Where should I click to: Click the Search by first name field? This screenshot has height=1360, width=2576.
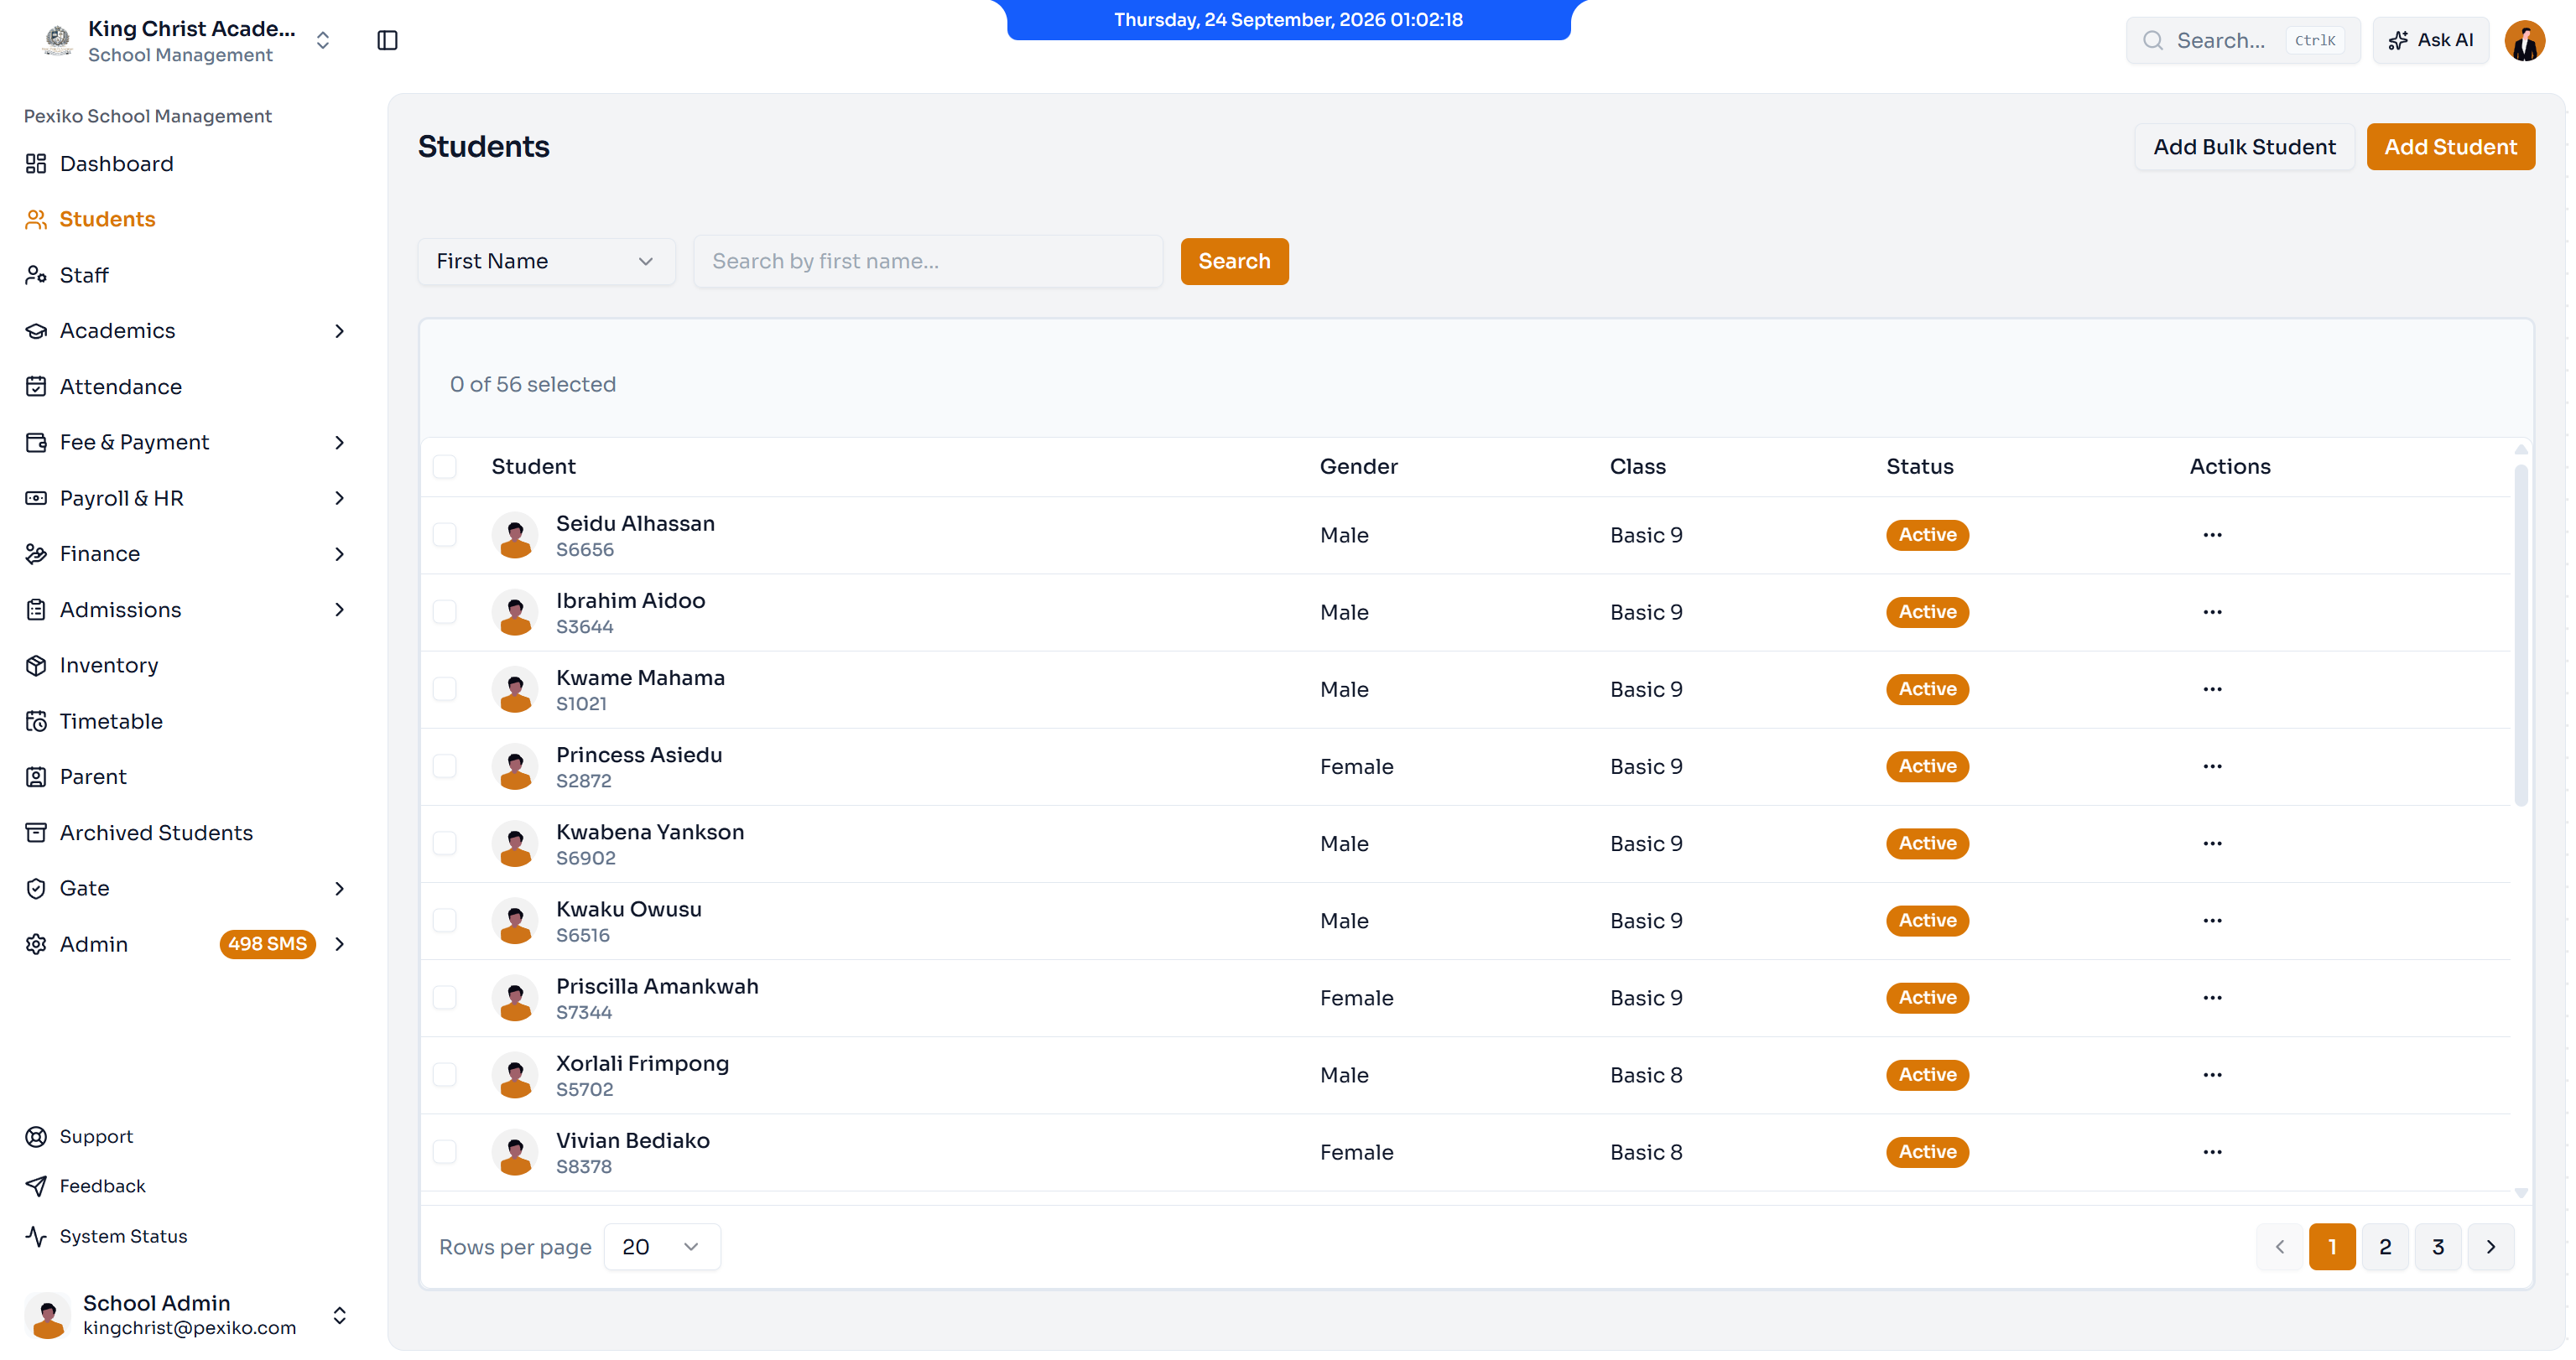tap(928, 261)
